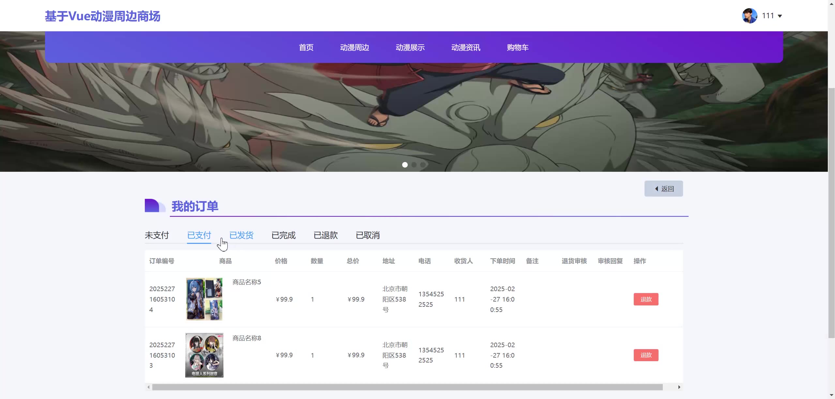
Task: Expand the 111 user dropdown arrow
Action: (780, 16)
